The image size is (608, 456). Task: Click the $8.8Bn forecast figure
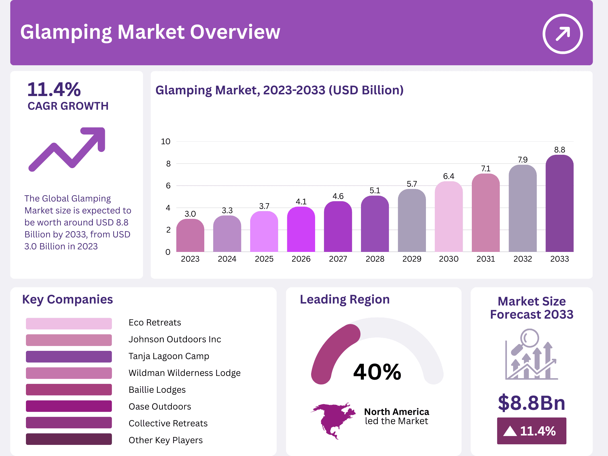531,403
